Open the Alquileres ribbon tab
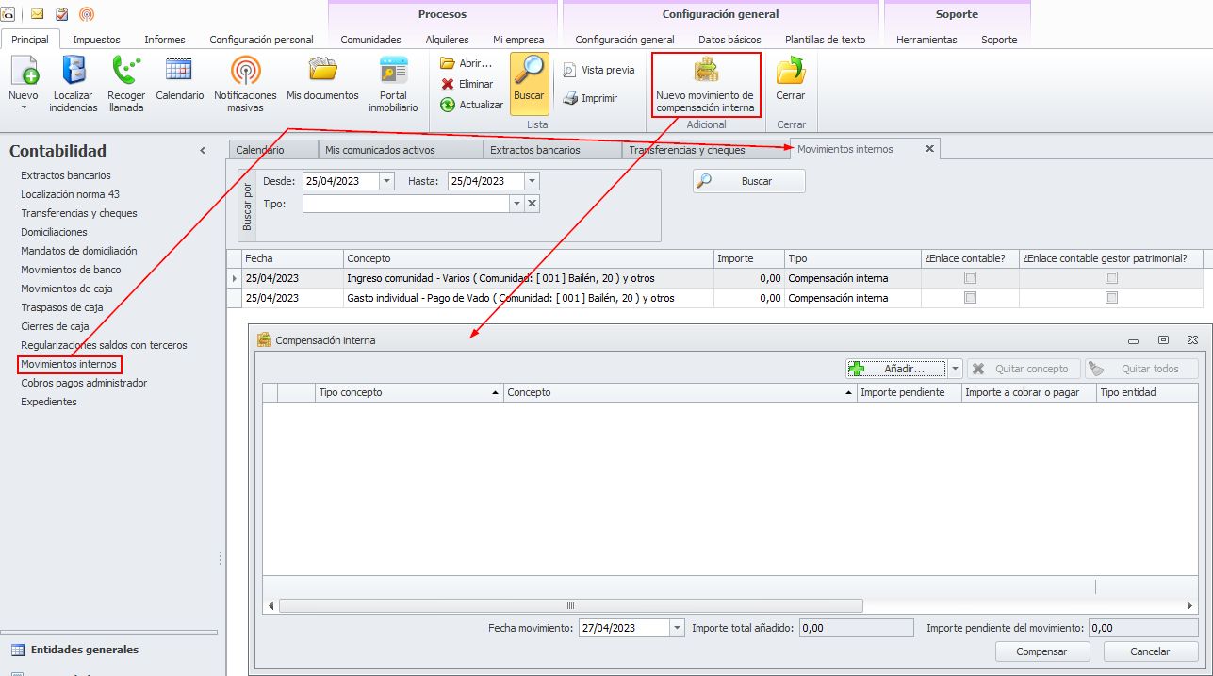Viewport: 1213px width, 676px height. [447, 40]
